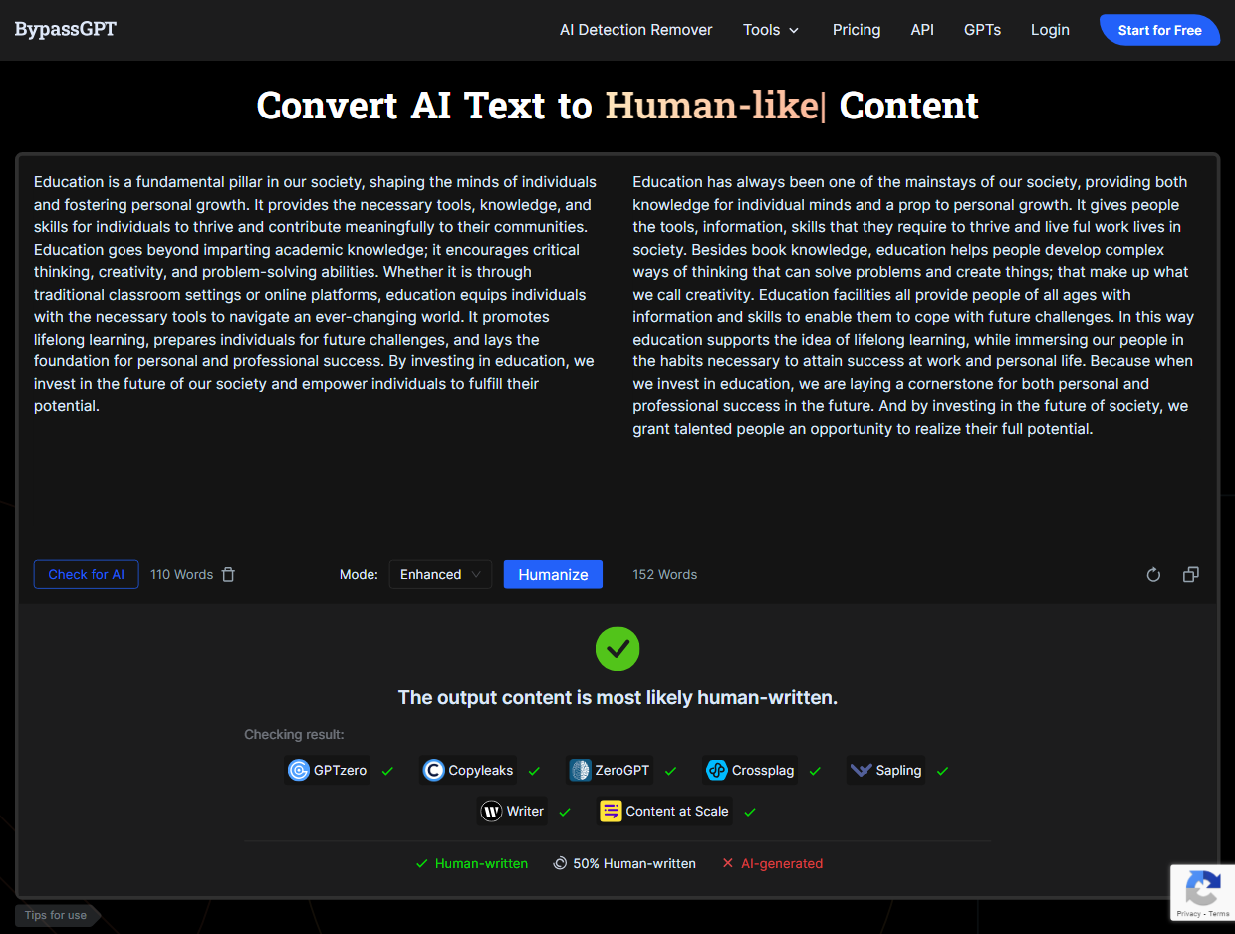Go to the API menu item
Screen dimensions: 1235x934
922,30
